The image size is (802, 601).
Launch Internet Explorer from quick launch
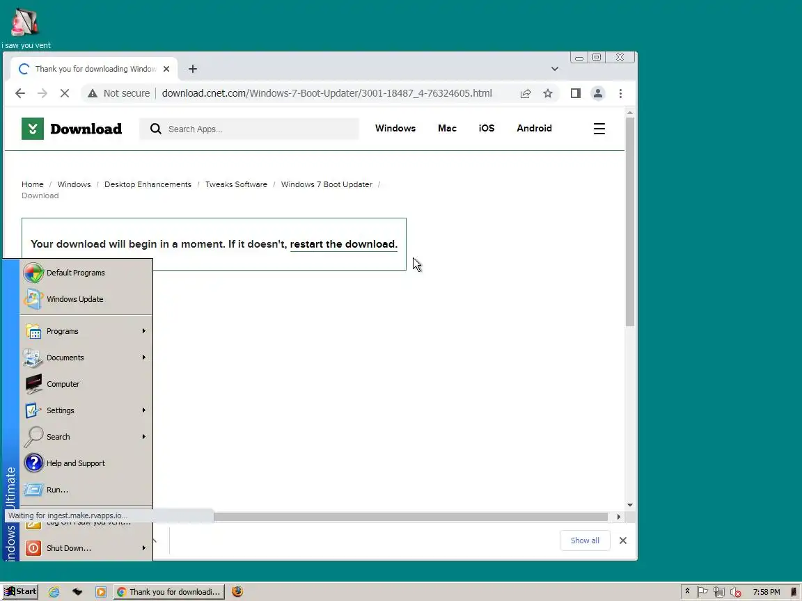coord(54,592)
